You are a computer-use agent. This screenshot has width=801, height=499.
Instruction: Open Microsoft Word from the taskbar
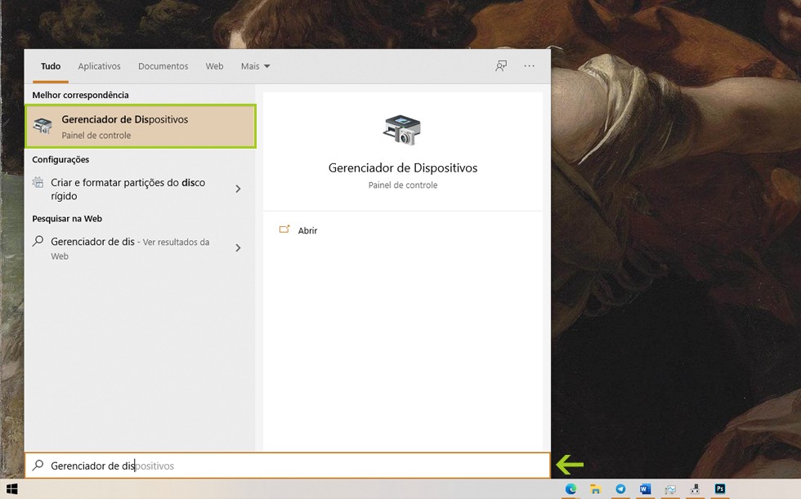point(645,489)
